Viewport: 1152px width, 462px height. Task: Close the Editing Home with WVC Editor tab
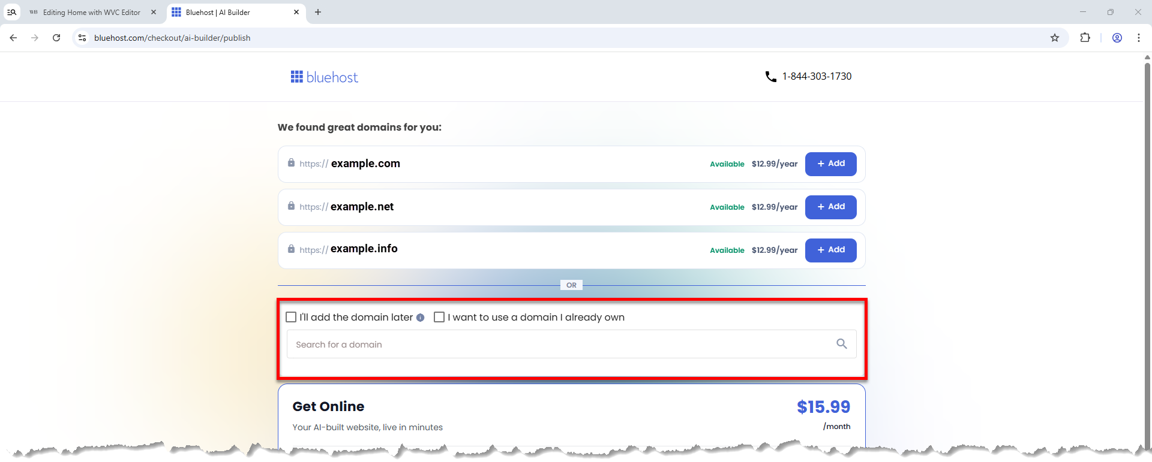[x=154, y=12]
